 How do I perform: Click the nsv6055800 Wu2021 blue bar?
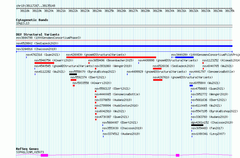[x=191, y=86]
